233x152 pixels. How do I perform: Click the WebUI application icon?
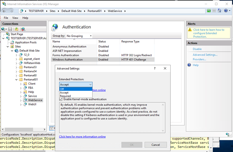coord(25,104)
